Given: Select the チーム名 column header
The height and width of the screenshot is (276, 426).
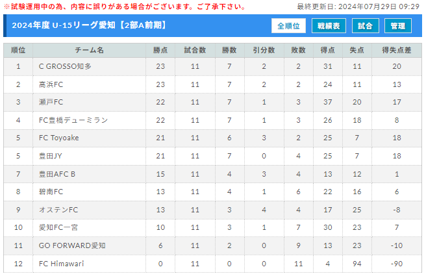Looking at the screenshot, I should point(90,50).
